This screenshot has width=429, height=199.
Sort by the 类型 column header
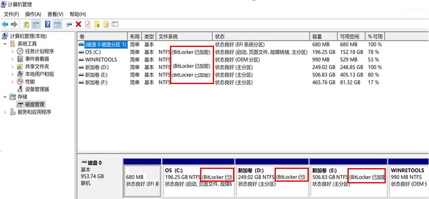point(149,37)
